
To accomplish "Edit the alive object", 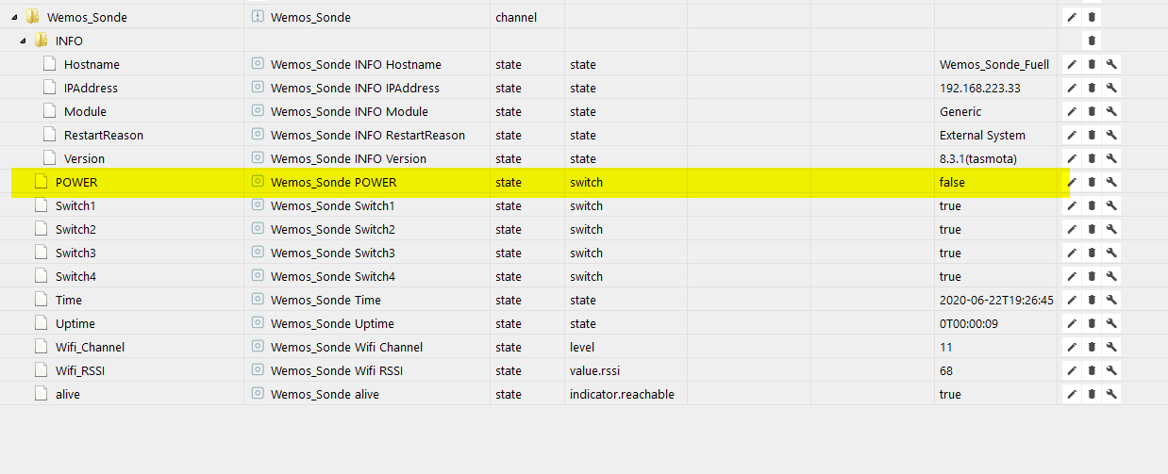I will pyautogui.click(x=1072, y=394).
